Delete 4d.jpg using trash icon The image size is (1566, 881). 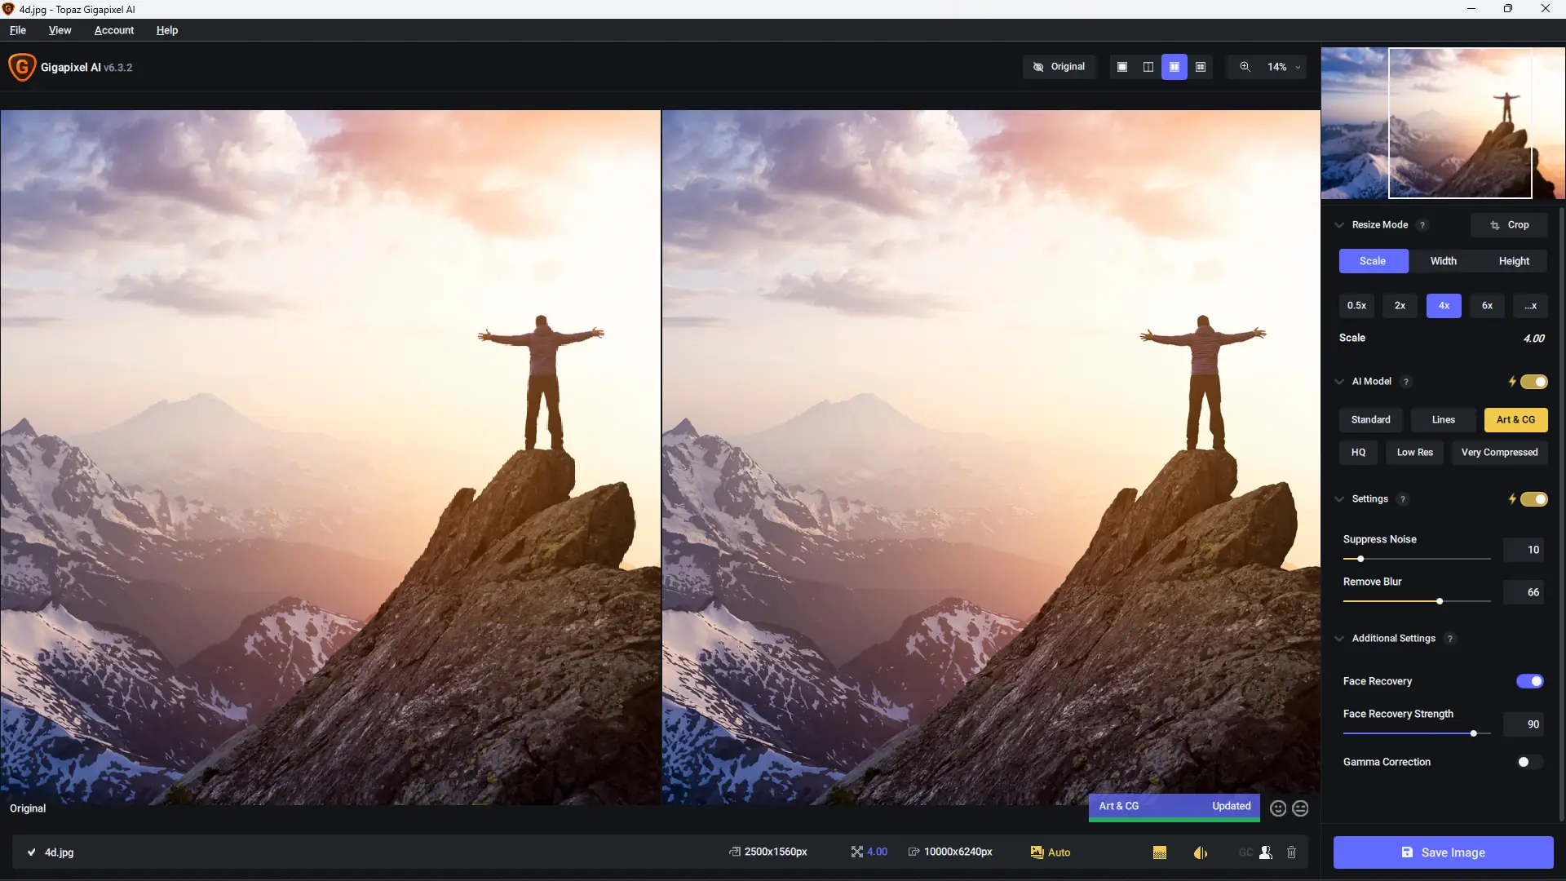click(x=1291, y=852)
